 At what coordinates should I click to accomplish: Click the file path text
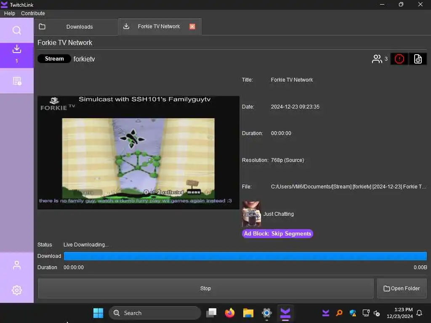coord(349,186)
